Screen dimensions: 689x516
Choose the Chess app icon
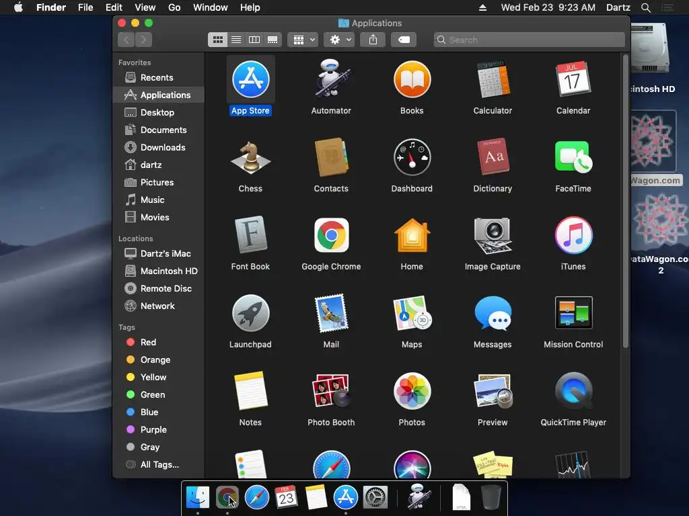[250, 157]
